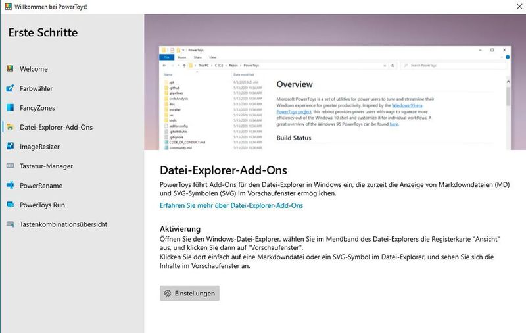Image resolution: width=526 pixels, height=333 pixels.
Task: Click the Welcome PowerToys icon
Action: pos(11,69)
